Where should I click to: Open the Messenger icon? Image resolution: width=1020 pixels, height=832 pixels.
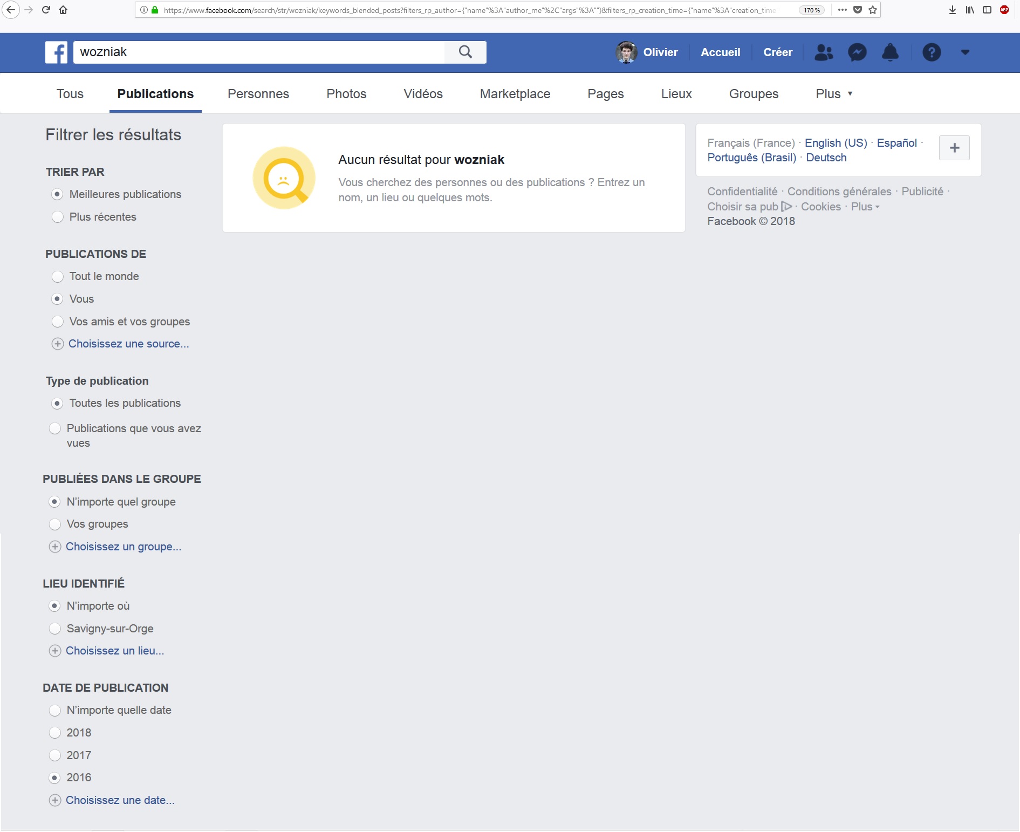(x=857, y=52)
